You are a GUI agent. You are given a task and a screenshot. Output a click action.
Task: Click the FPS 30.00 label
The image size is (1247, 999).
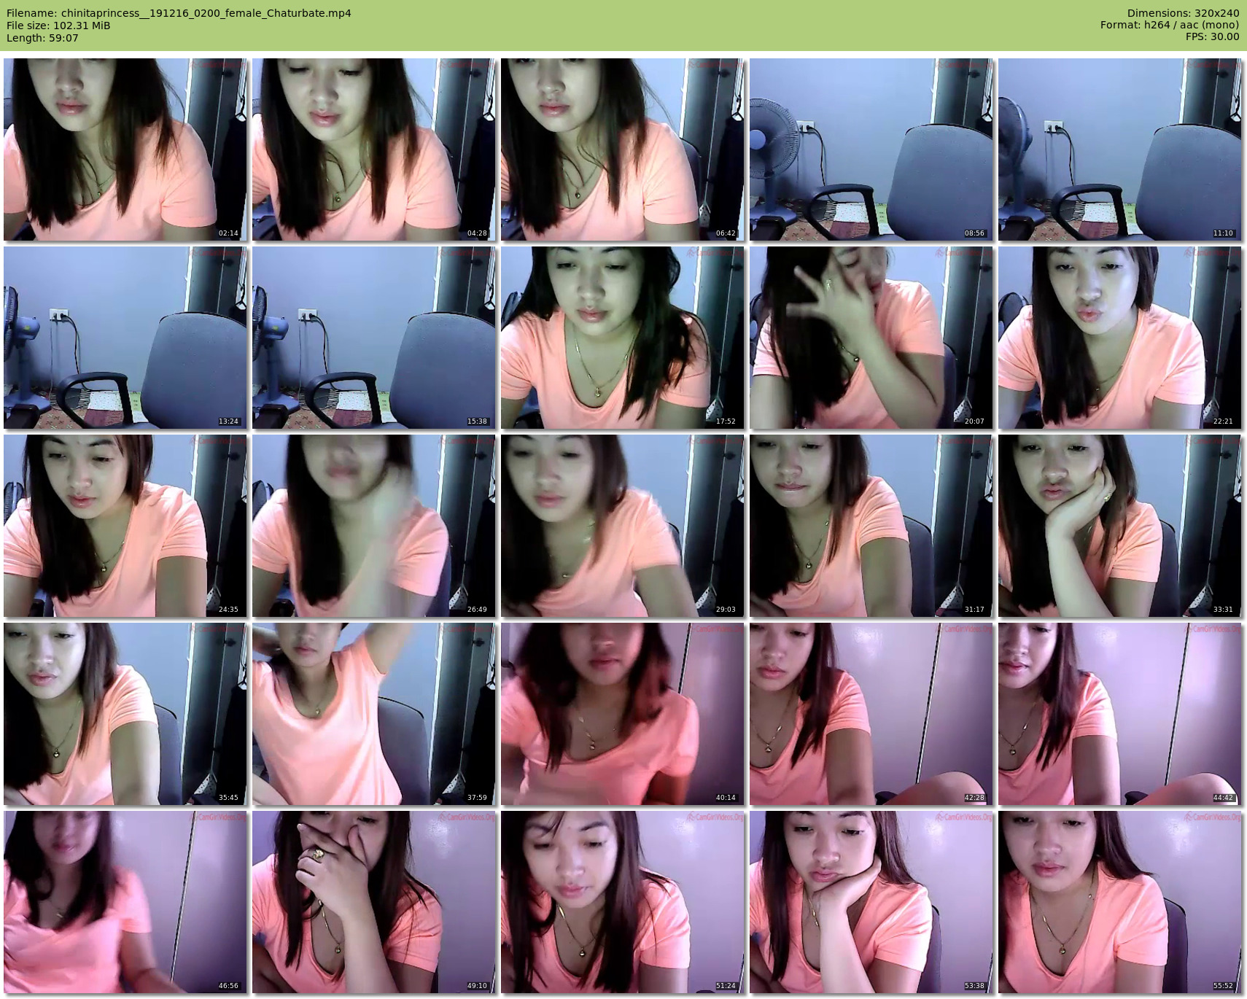[1212, 36]
